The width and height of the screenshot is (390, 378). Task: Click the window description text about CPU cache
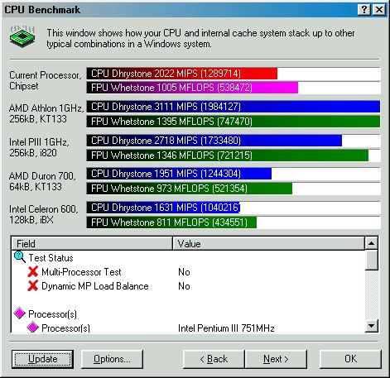click(x=200, y=38)
